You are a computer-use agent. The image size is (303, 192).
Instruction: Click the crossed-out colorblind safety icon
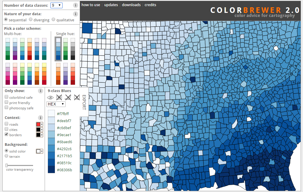[x=59, y=97]
